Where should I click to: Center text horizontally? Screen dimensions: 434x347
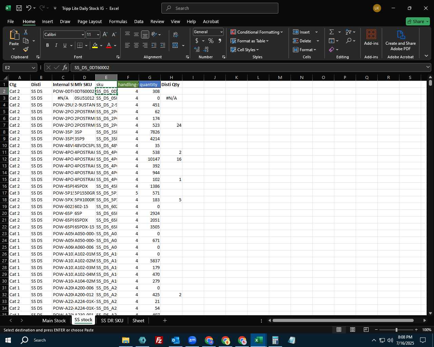pos(136,45)
